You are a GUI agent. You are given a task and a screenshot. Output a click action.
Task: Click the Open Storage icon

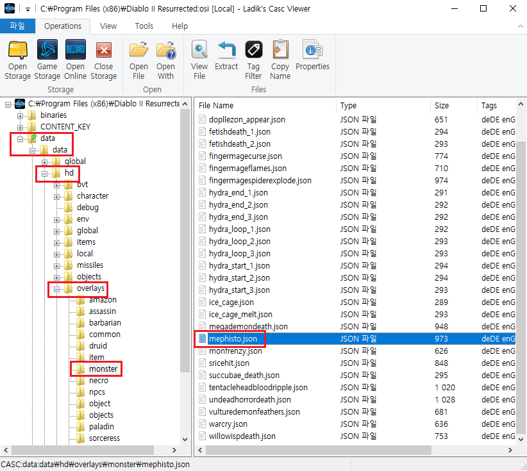17,51
